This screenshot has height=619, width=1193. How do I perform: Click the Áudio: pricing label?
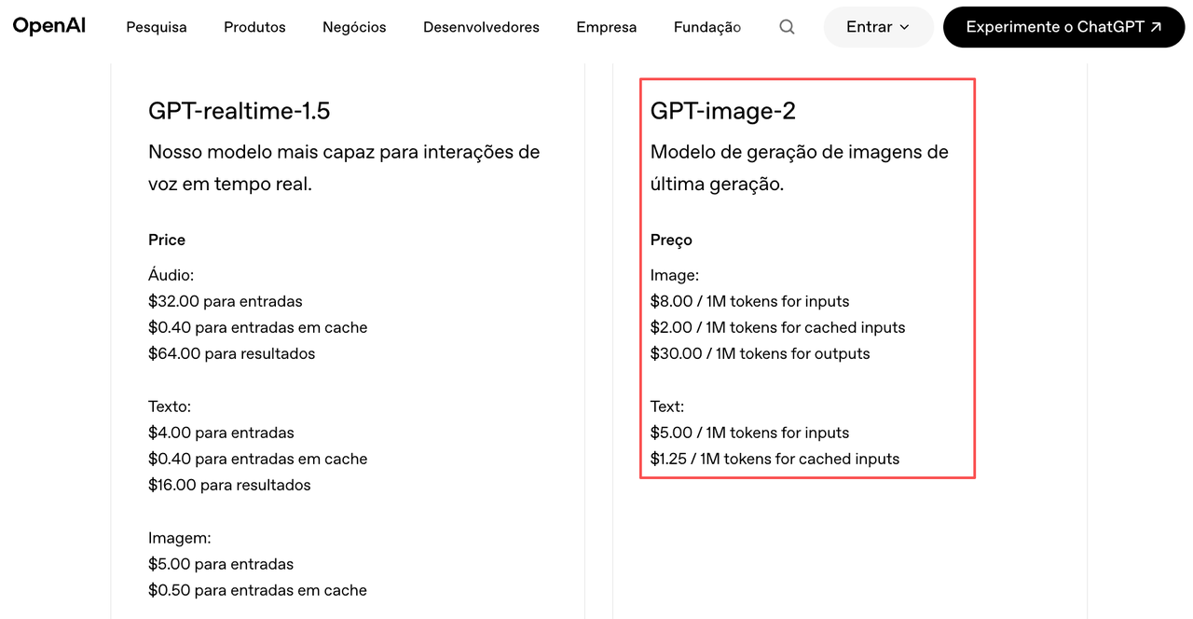(171, 275)
